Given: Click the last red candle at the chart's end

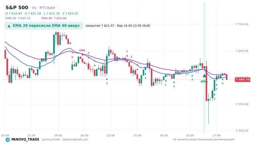Looking at the screenshot, I should pos(227,77).
